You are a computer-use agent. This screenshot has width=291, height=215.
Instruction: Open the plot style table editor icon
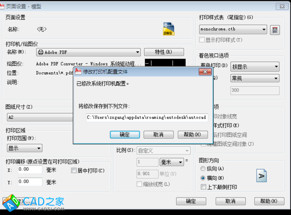tap(275, 30)
